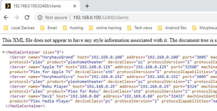The image size is (217, 111).
Task: Click the forward navigation arrow
Action: (x=16, y=17)
